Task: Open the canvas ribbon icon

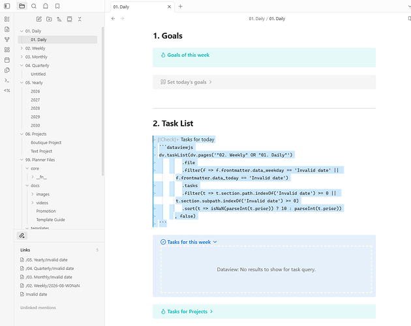Action: coord(7,50)
